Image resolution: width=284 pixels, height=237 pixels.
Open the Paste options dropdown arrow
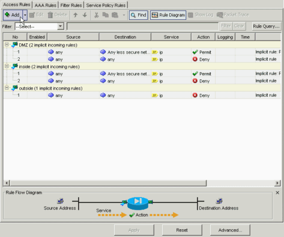pos(124,15)
